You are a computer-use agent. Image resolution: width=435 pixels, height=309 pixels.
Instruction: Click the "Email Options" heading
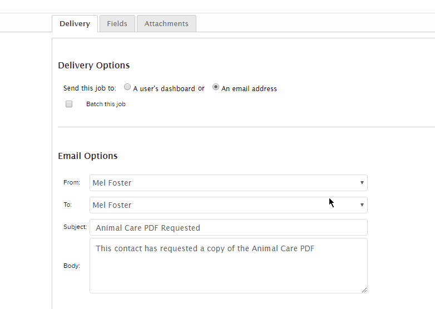pyautogui.click(x=88, y=156)
